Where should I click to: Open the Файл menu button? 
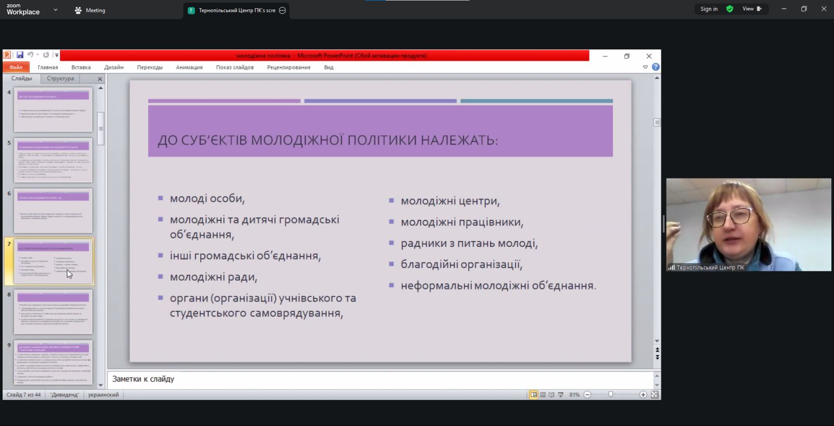16,67
